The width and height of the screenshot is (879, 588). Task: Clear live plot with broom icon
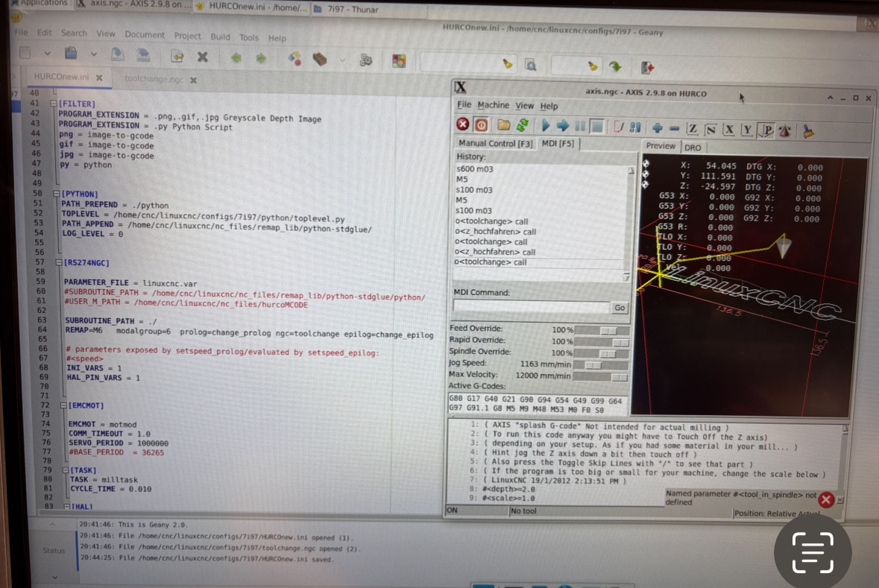pyautogui.click(x=808, y=132)
